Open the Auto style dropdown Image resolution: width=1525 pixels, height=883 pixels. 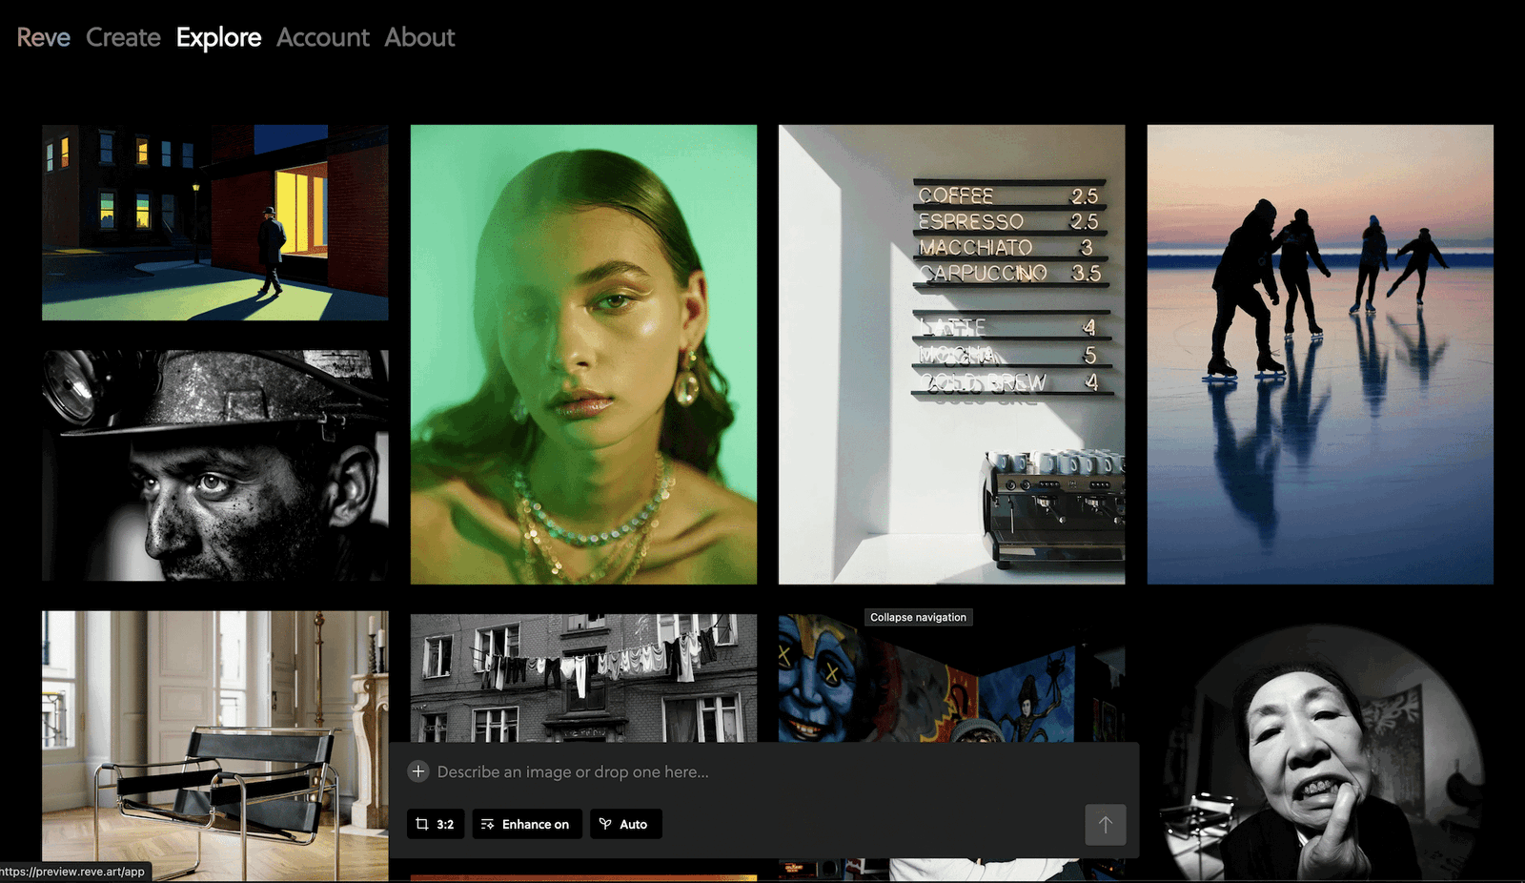pos(625,825)
